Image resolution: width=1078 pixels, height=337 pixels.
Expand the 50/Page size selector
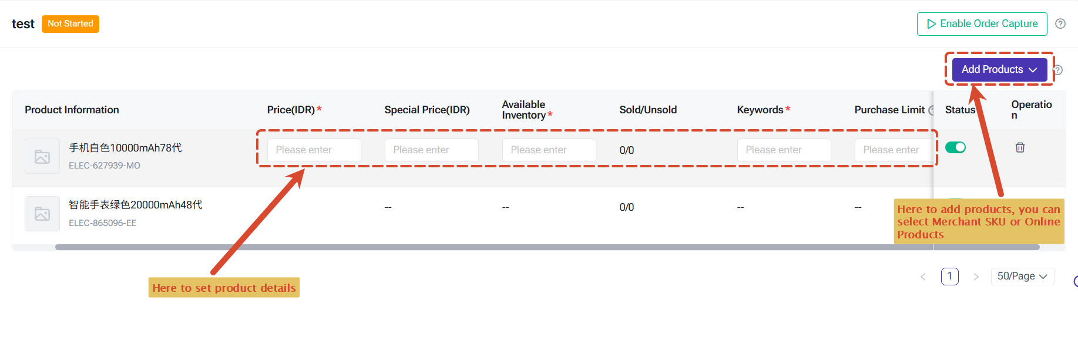pos(1022,277)
